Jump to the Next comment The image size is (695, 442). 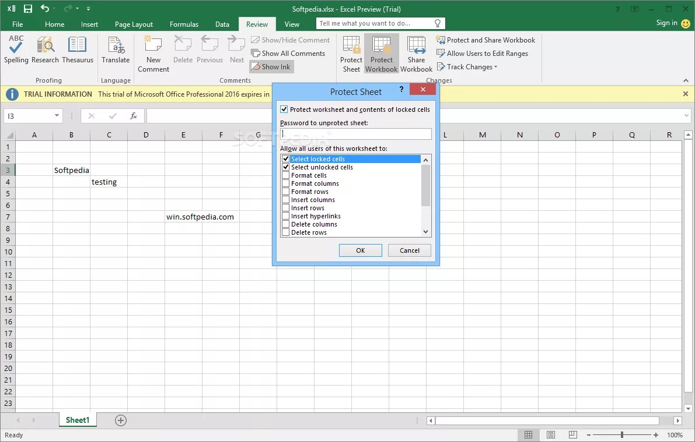click(x=237, y=49)
